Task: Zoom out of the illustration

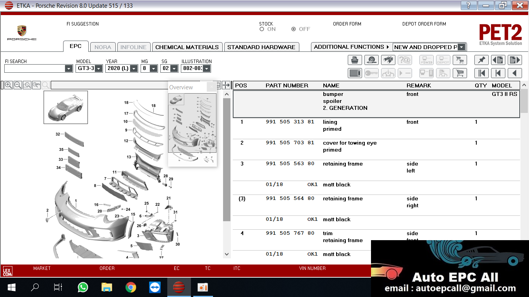Action: point(17,85)
